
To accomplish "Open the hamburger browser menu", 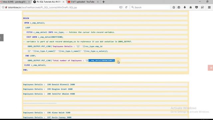I will pyautogui.click(x=209, y=7).
